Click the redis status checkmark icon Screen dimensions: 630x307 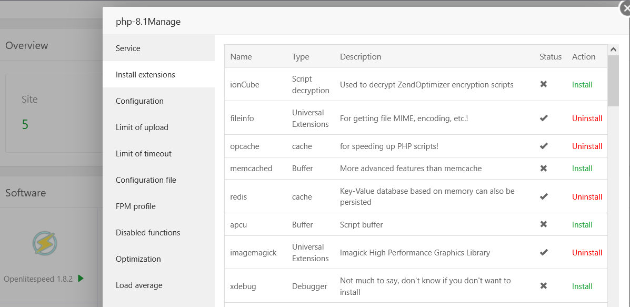point(544,196)
